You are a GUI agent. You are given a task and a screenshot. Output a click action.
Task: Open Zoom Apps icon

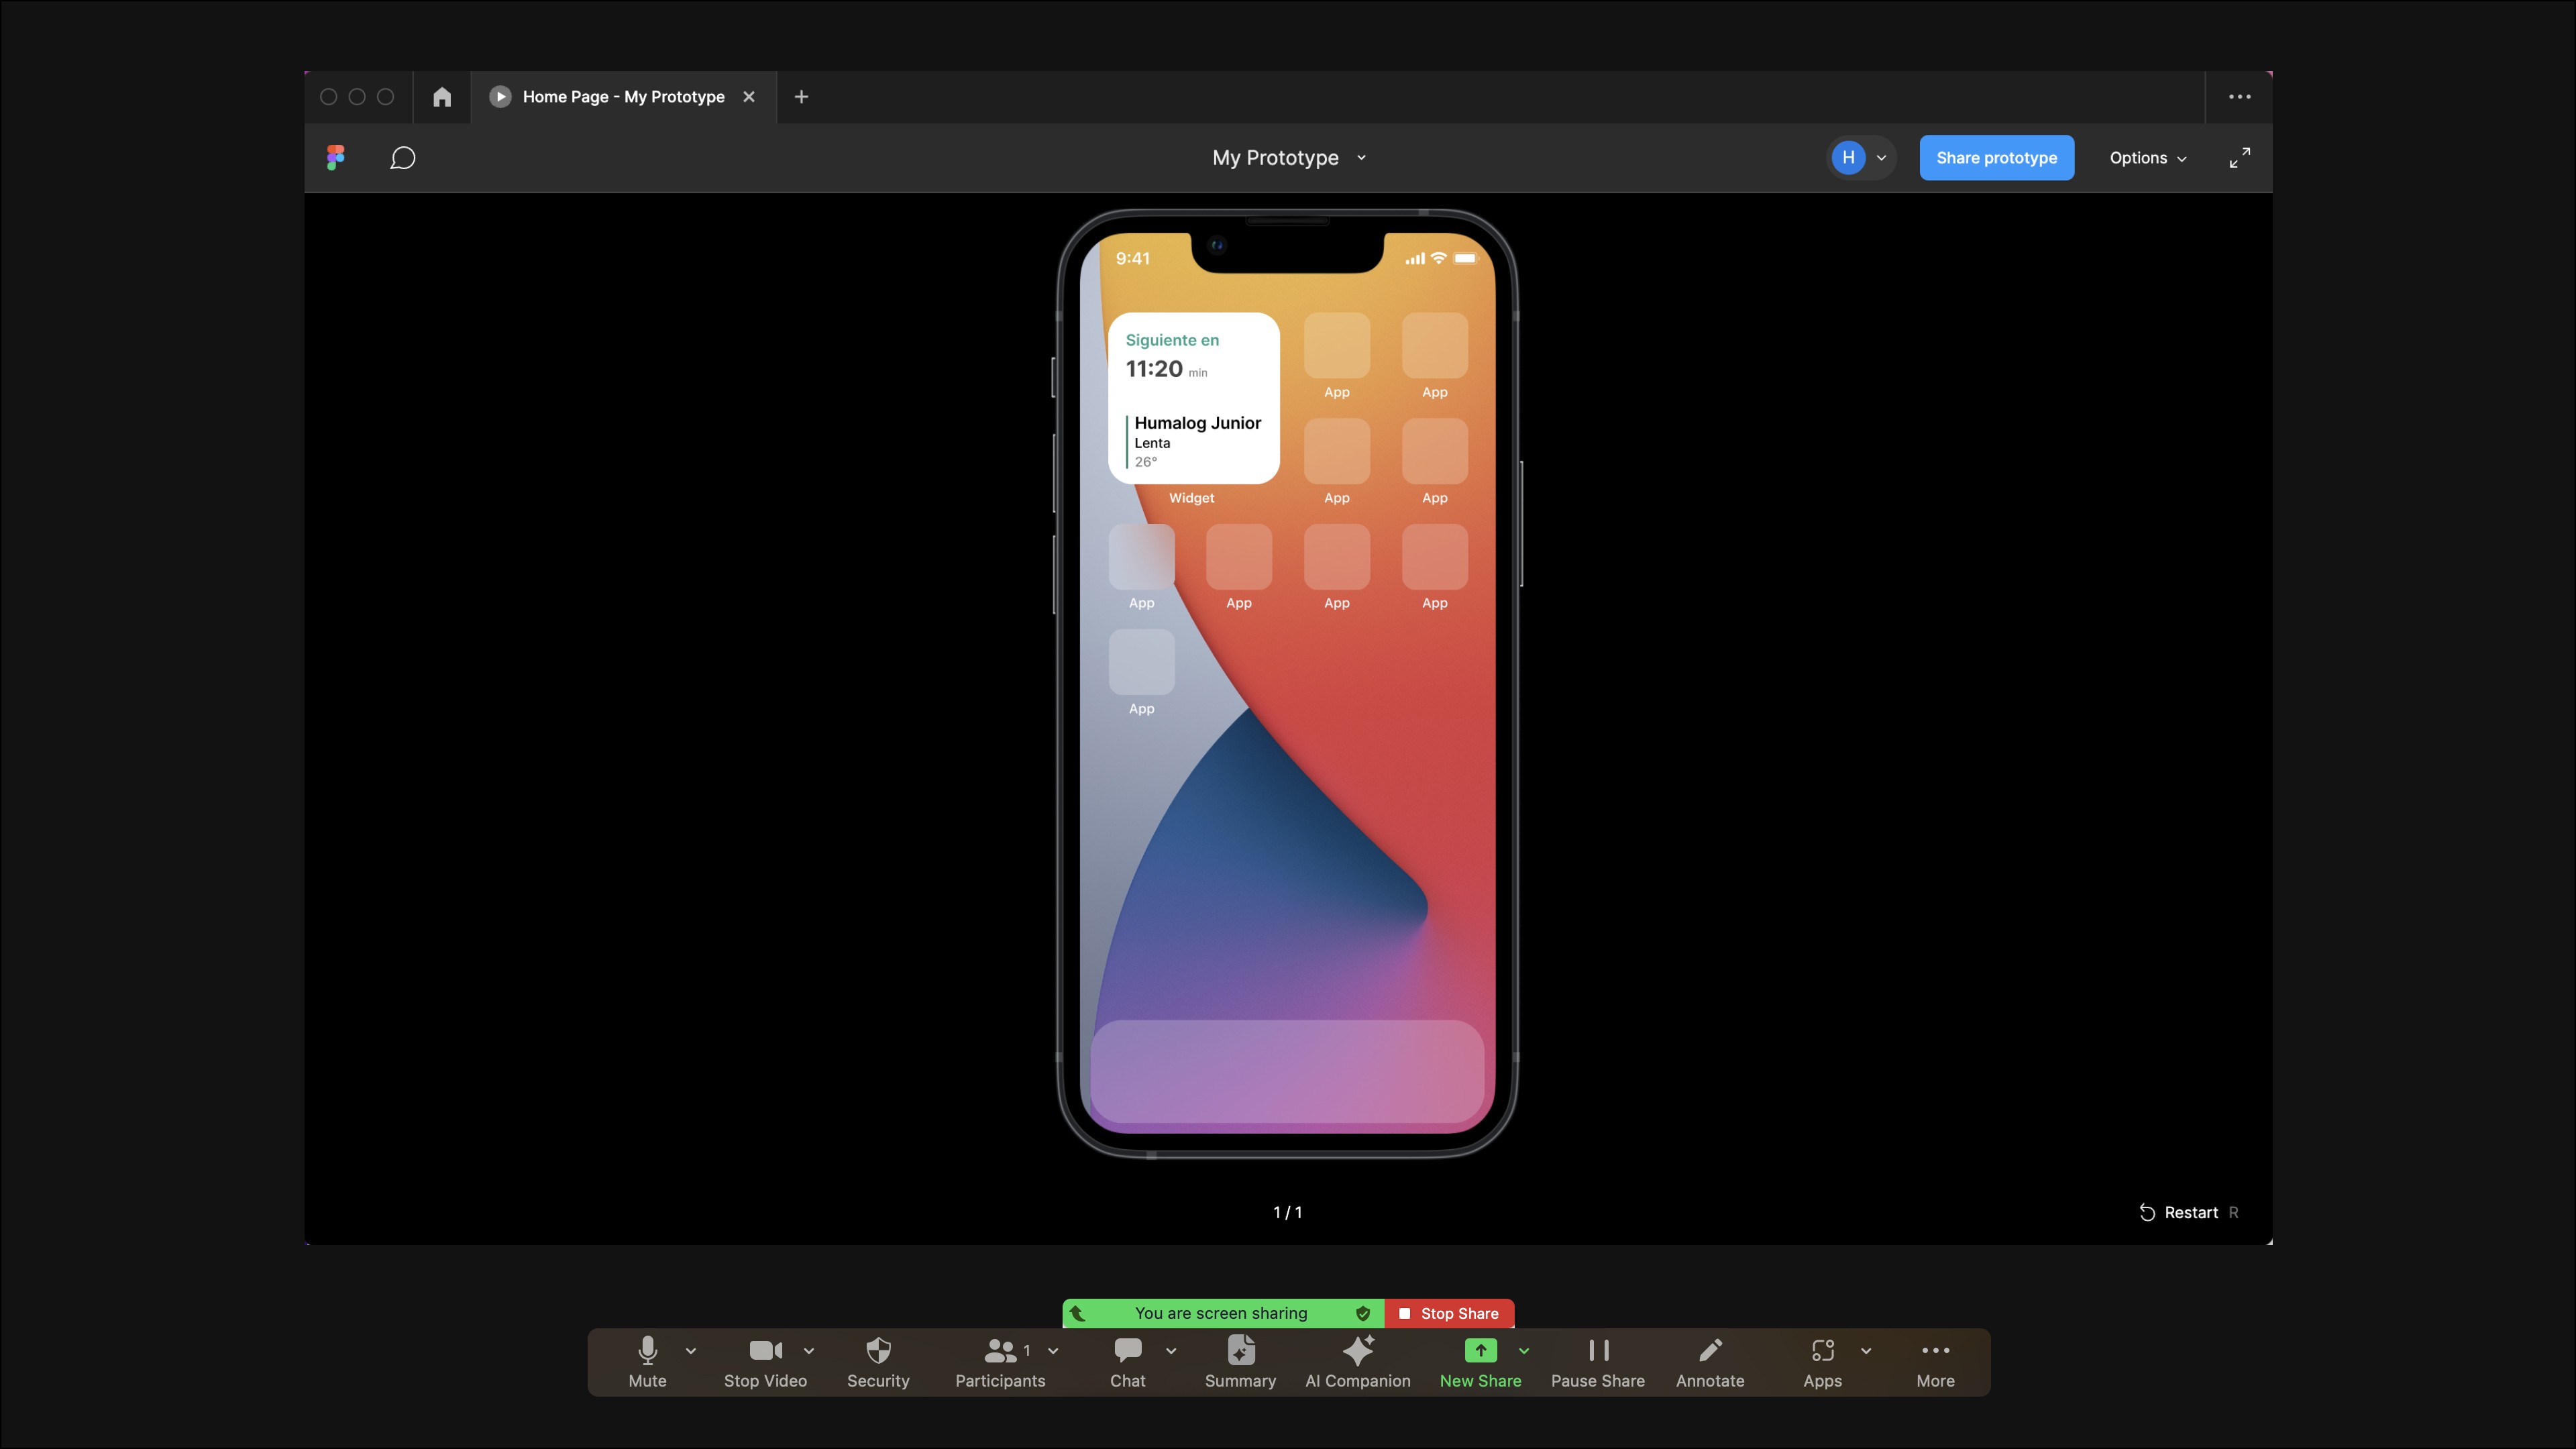point(1822,1362)
